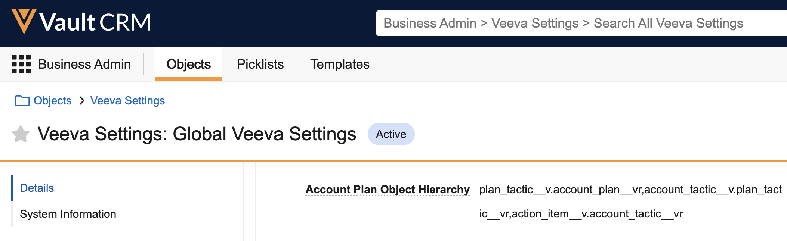Click the Global Veeva Settings page title
Viewport: 787px width, 241px height.
(197, 134)
